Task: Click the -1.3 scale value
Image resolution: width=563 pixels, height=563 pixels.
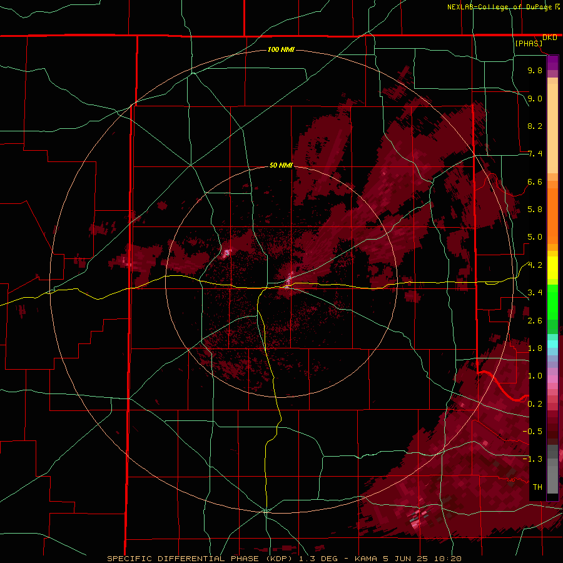Action: (x=532, y=459)
